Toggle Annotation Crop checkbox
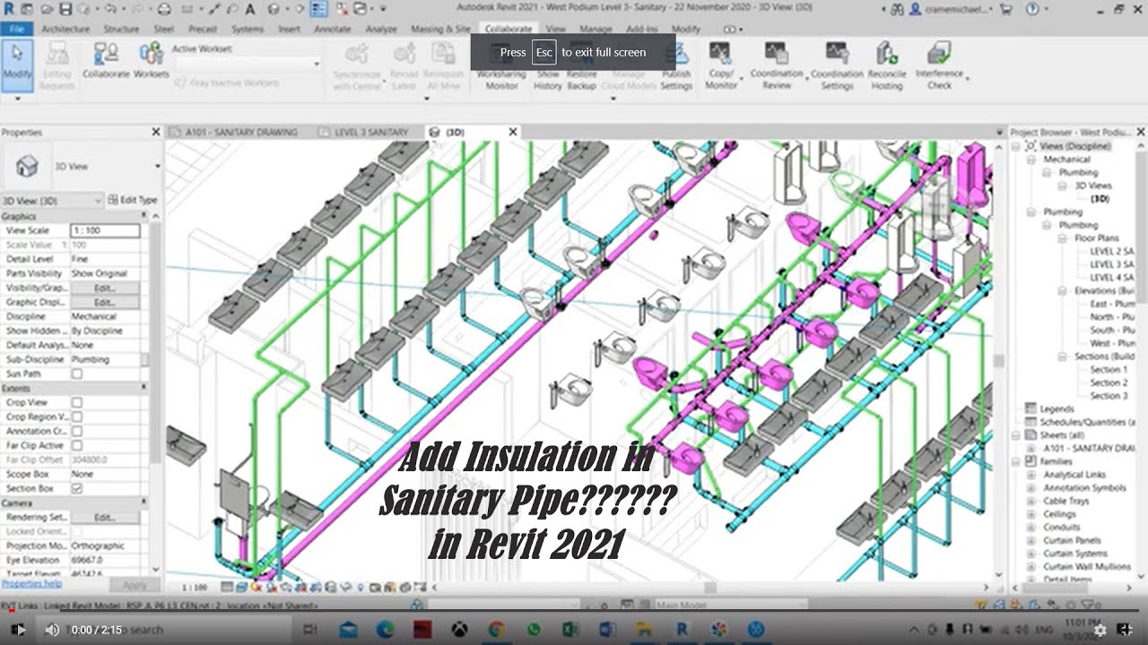This screenshot has height=645, width=1148. click(x=77, y=431)
